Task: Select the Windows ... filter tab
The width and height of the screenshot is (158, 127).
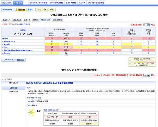Action: 9,10
